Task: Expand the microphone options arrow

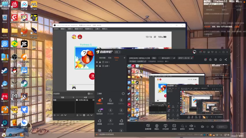Action: 186,126
